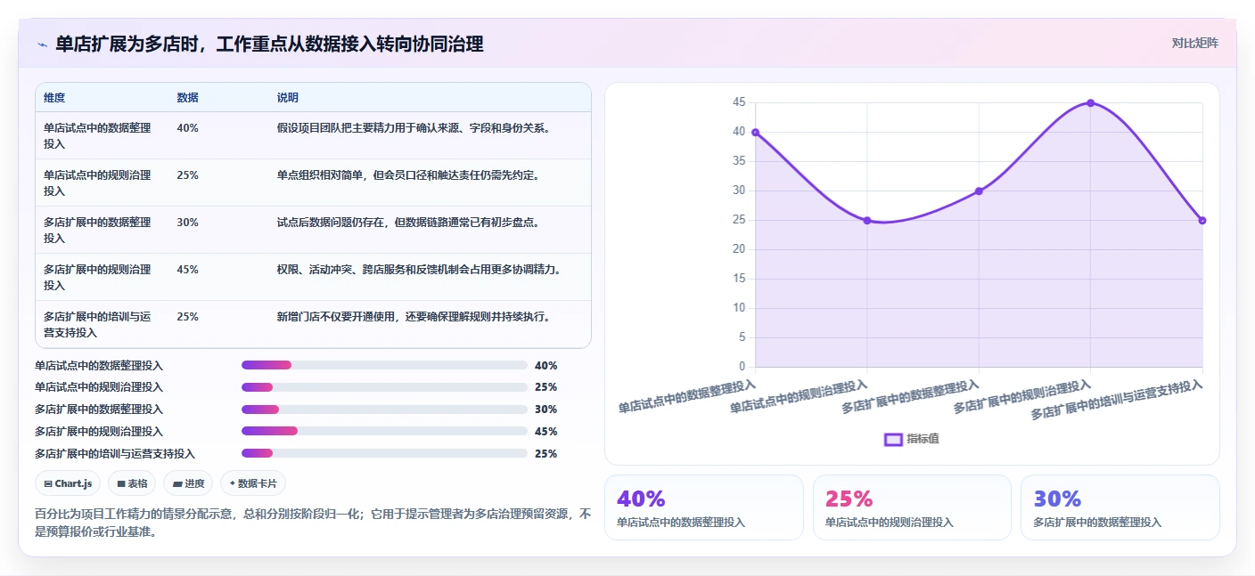
Task: Click the 45% cell in the table
Action: [x=187, y=269]
